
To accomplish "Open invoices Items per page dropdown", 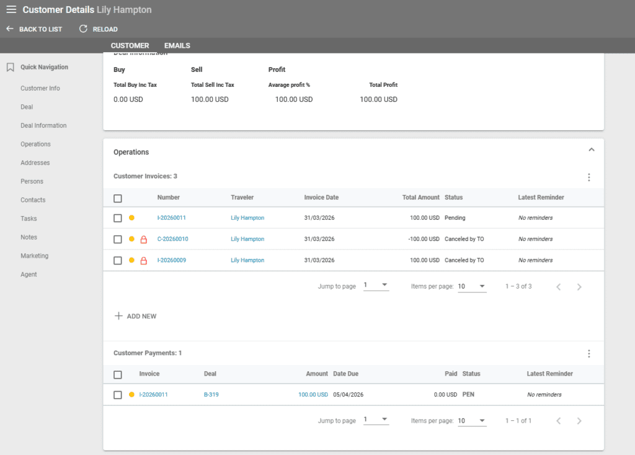I will coord(472,286).
